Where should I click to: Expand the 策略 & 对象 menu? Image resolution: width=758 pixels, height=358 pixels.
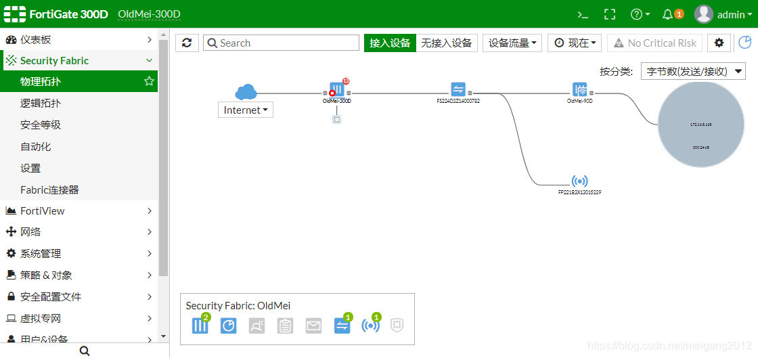tap(79, 275)
